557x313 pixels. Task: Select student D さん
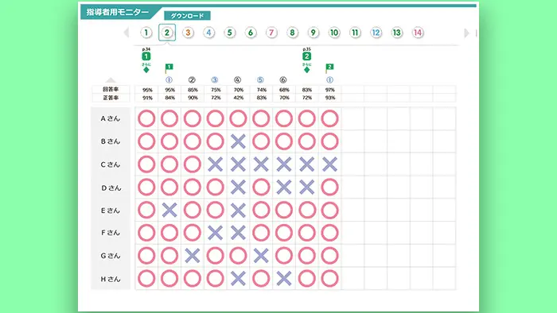click(x=111, y=187)
